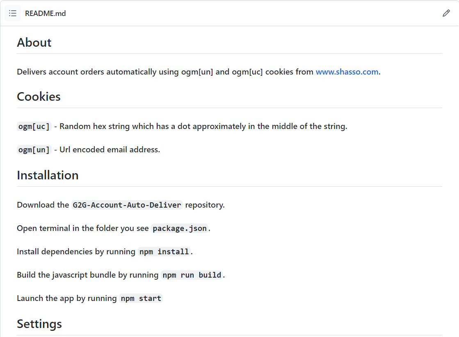Click the ogm[un] code label
This screenshot has height=337, width=459.
click(x=34, y=150)
